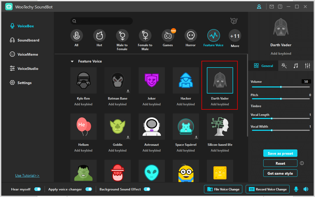Download icon on Space Squirrel tile
Image resolution: width=315 pixels, height=197 pixels.
point(196,137)
